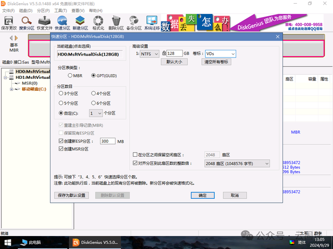Close the Quick Partition dialog
333x249 pixels.
point(277,37)
